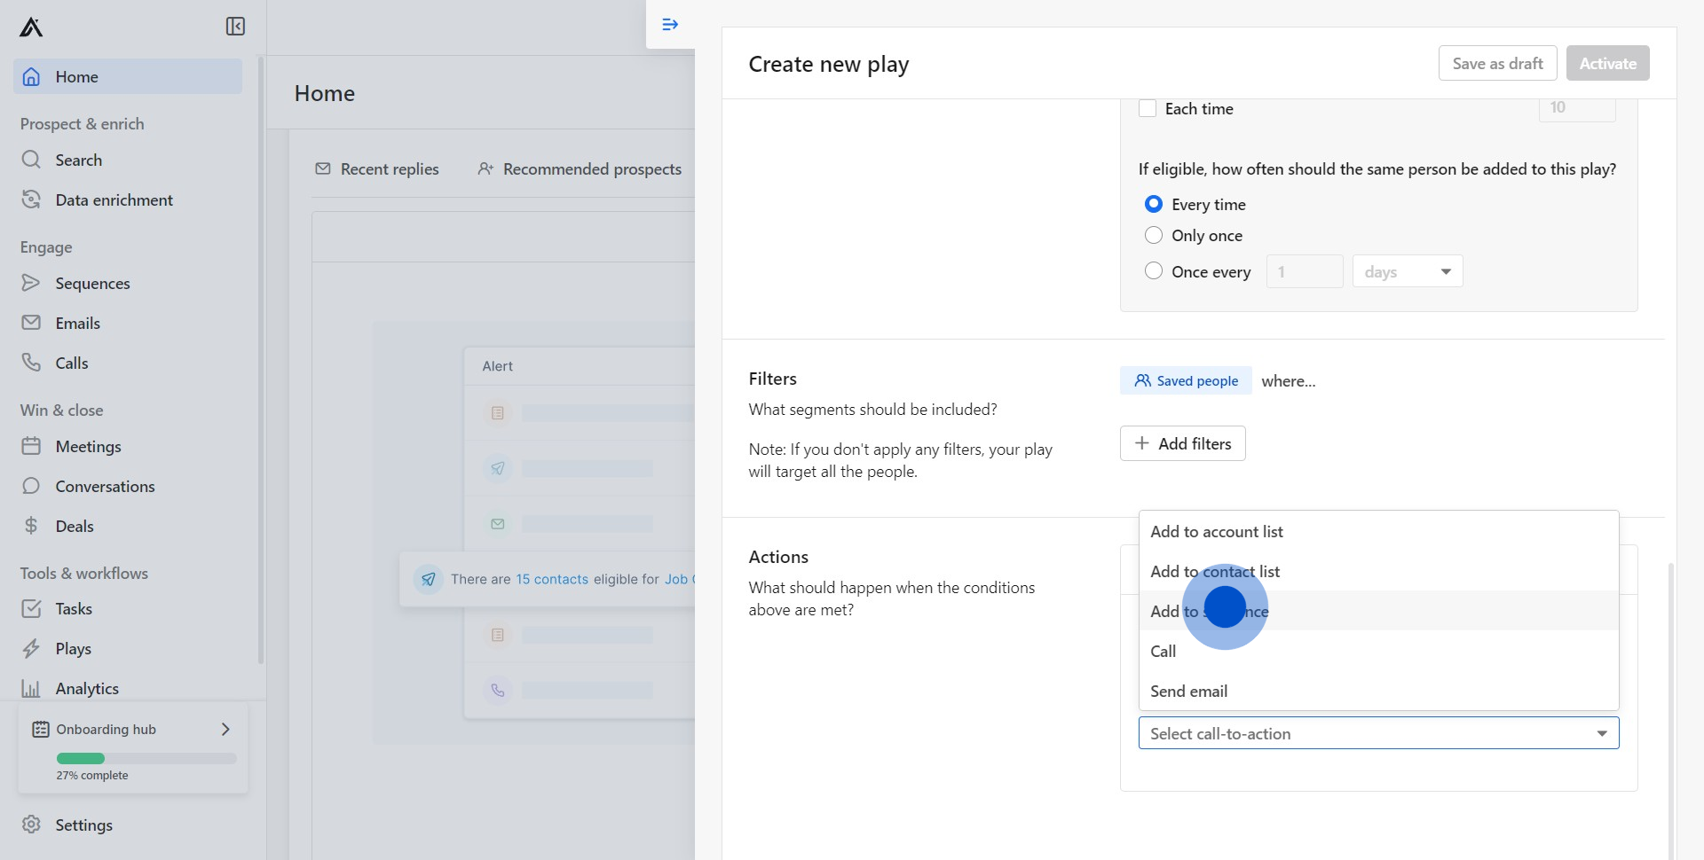This screenshot has width=1704, height=860.
Task: Open Sequences via the paper-plane icon
Action: [x=31, y=283]
